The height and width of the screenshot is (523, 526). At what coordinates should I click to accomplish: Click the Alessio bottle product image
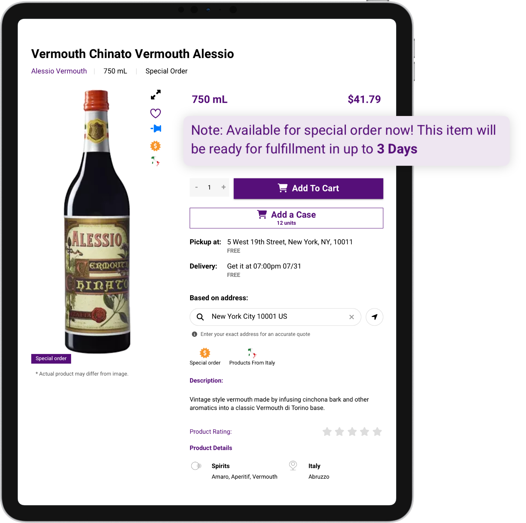(97, 221)
